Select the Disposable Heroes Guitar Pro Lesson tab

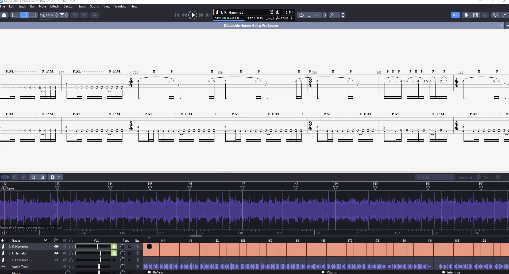click(251, 25)
